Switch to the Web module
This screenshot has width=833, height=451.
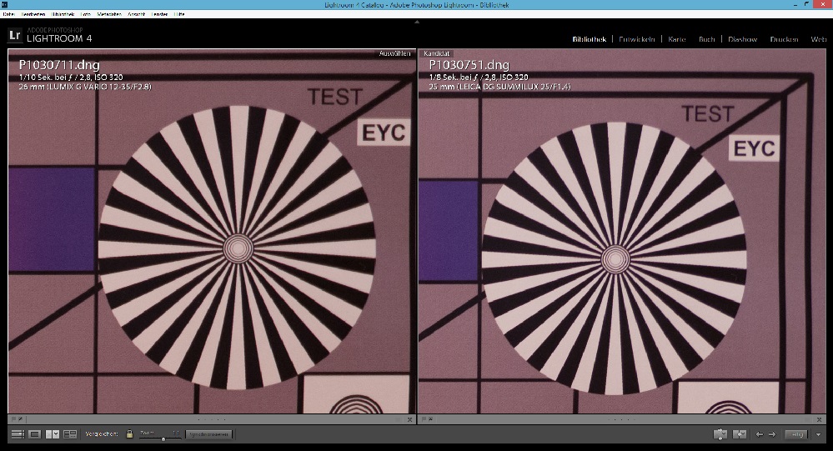(x=819, y=39)
